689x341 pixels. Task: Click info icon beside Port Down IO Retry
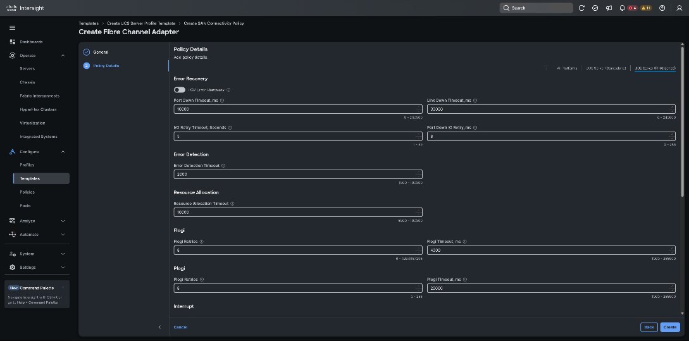coord(475,128)
